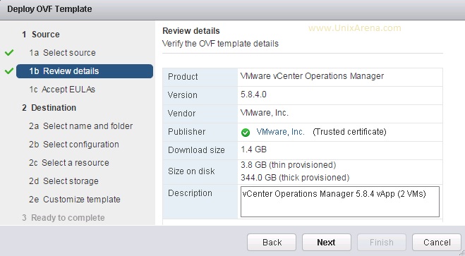Click the Description row label
The width and height of the screenshot is (465, 256).
click(x=190, y=193)
